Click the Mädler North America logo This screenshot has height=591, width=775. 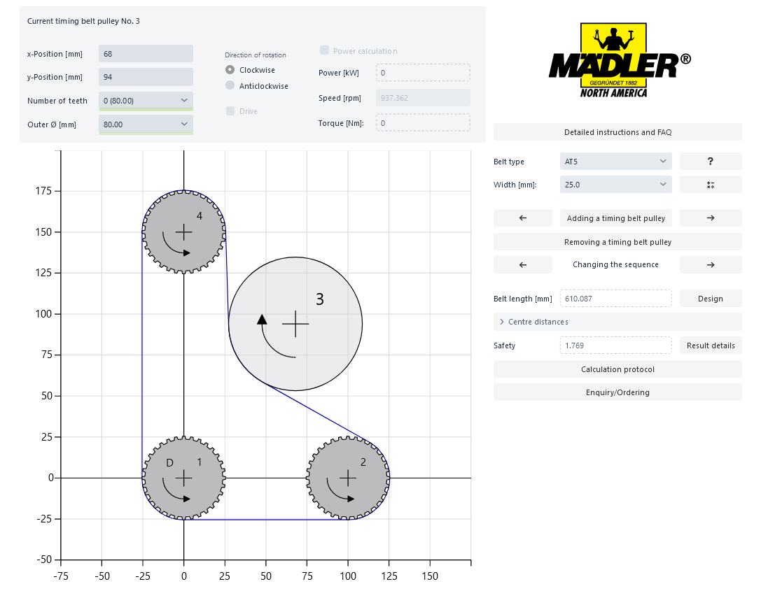(618, 61)
